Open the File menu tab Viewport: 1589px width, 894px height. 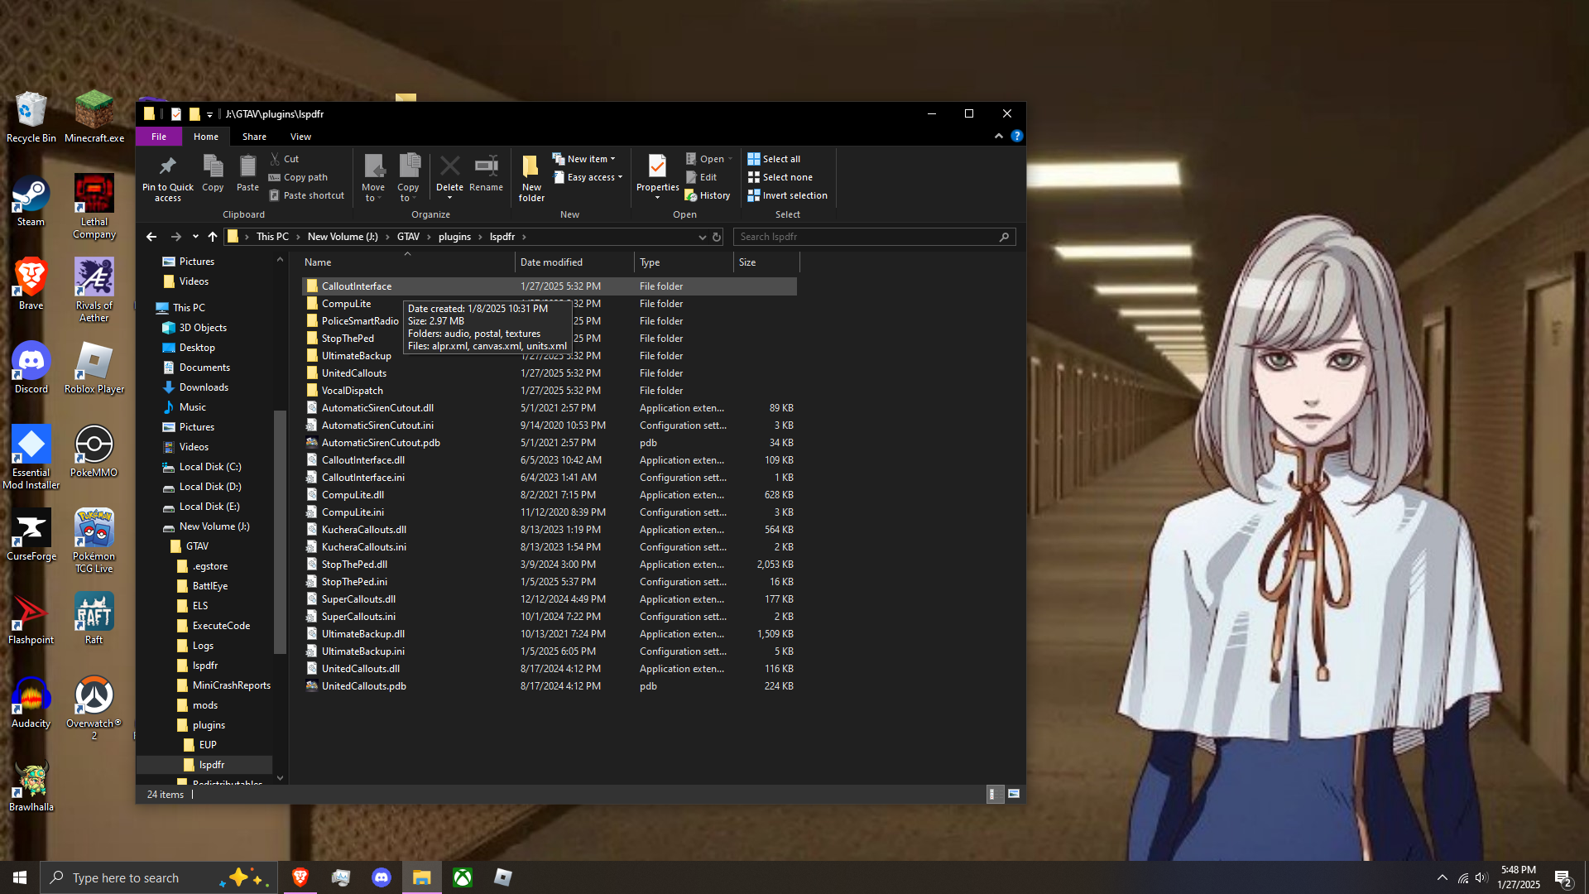(158, 137)
